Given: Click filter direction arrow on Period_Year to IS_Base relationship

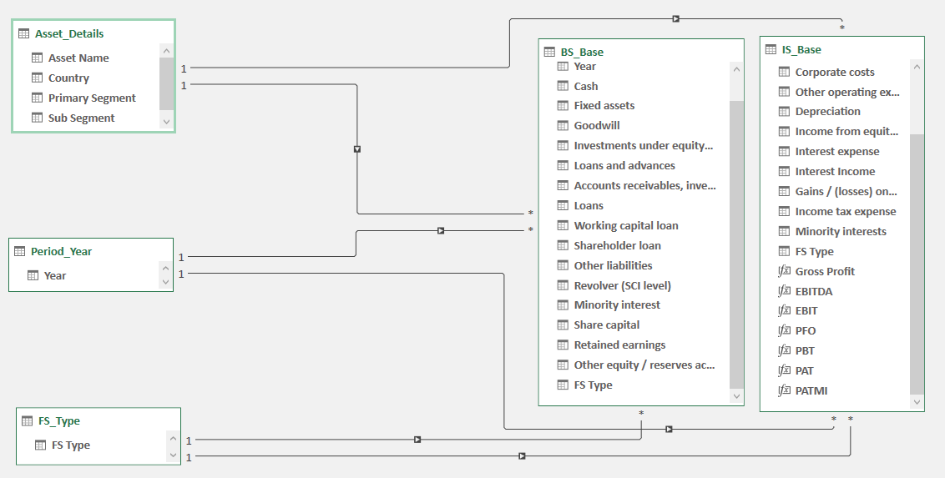Looking at the screenshot, I should pyautogui.click(x=669, y=430).
